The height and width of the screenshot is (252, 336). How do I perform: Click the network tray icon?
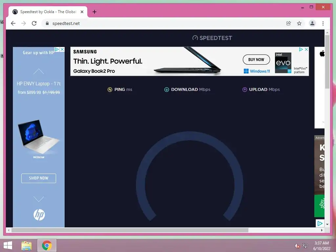305,246
